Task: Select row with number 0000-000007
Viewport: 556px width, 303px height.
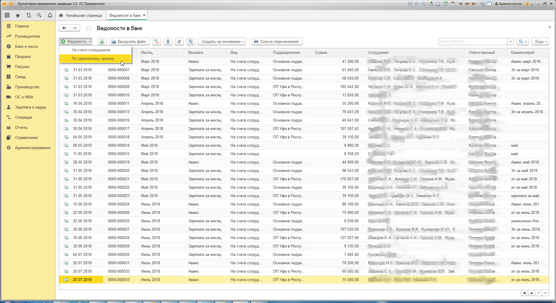Action: click(304, 70)
